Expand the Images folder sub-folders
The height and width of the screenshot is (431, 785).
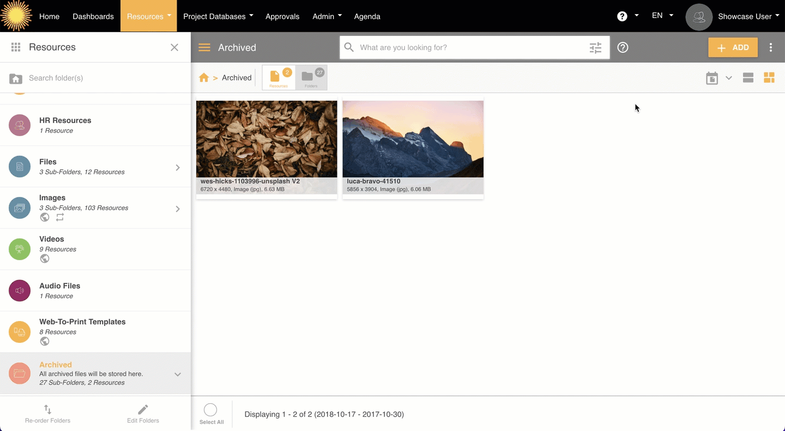pyautogui.click(x=178, y=209)
